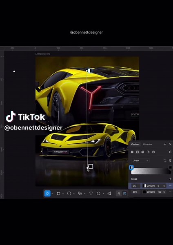Switch to the Custom tab
The image size is (173, 245).
[135, 144]
